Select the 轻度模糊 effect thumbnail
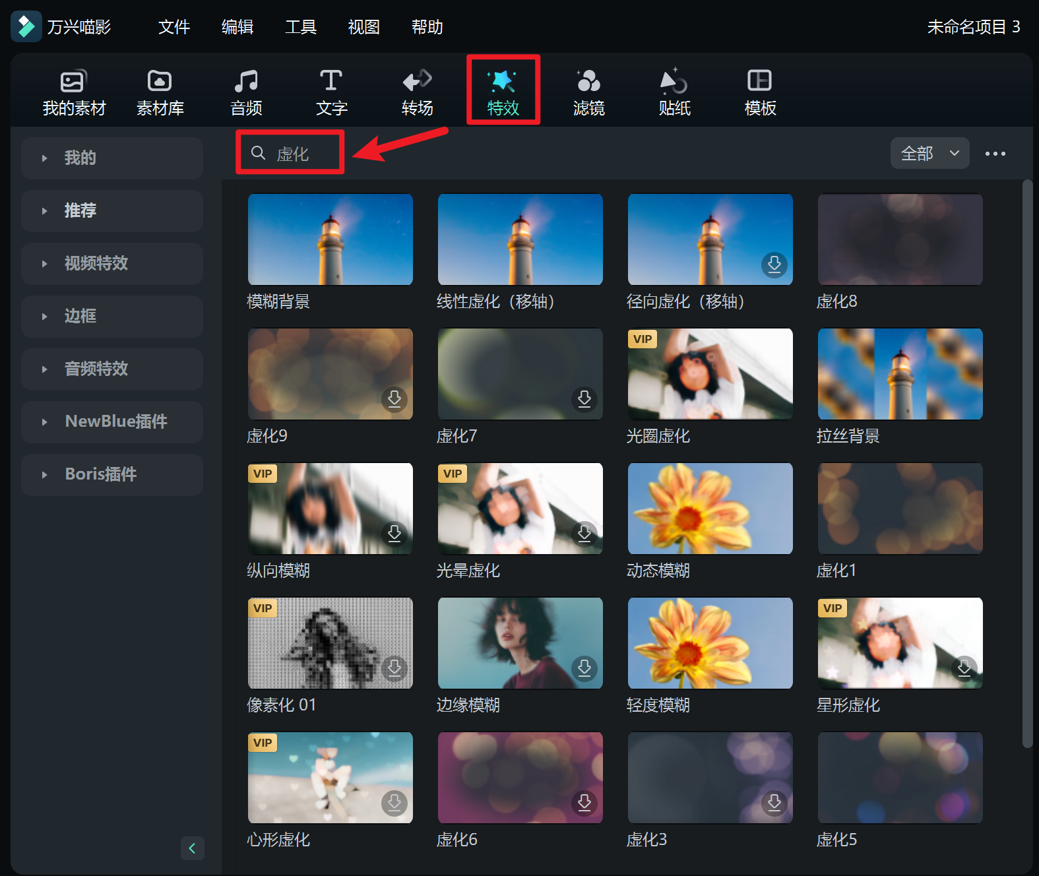Screen dimensions: 1039x876 point(710,642)
